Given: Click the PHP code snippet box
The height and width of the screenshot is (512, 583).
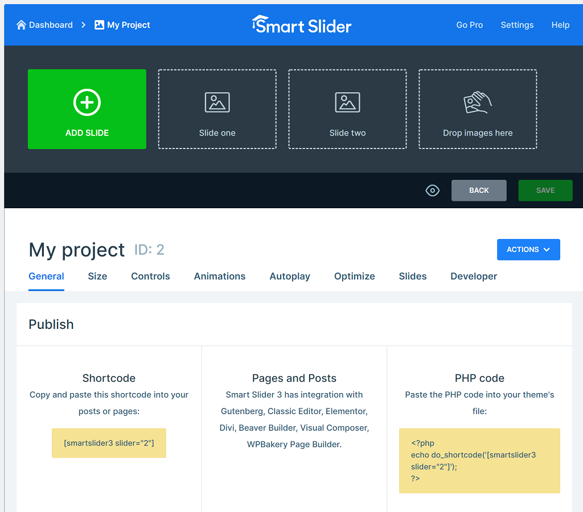Looking at the screenshot, I should pos(479,461).
